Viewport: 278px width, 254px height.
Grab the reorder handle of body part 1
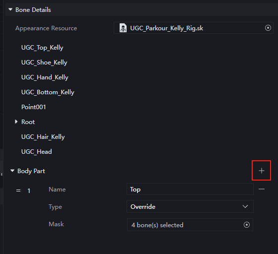[18, 190]
